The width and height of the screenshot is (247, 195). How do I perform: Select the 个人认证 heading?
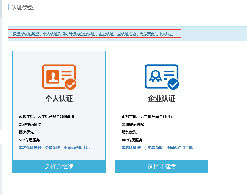click(x=59, y=99)
